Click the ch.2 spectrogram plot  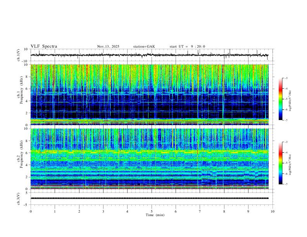click(149, 159)
